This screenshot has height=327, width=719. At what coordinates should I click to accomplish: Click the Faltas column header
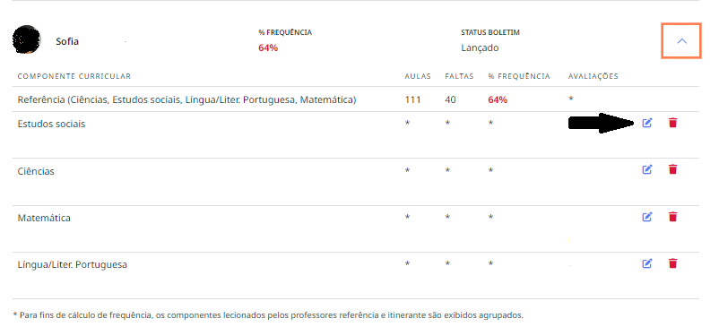pos(459,76)
